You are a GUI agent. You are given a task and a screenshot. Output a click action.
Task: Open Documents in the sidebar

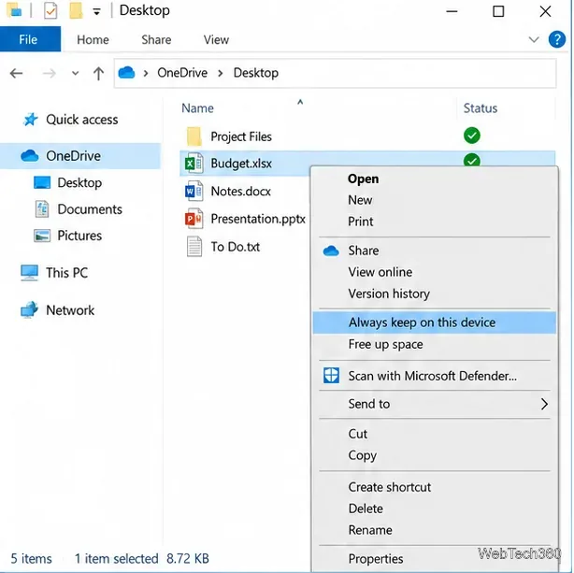click(90, 209)
